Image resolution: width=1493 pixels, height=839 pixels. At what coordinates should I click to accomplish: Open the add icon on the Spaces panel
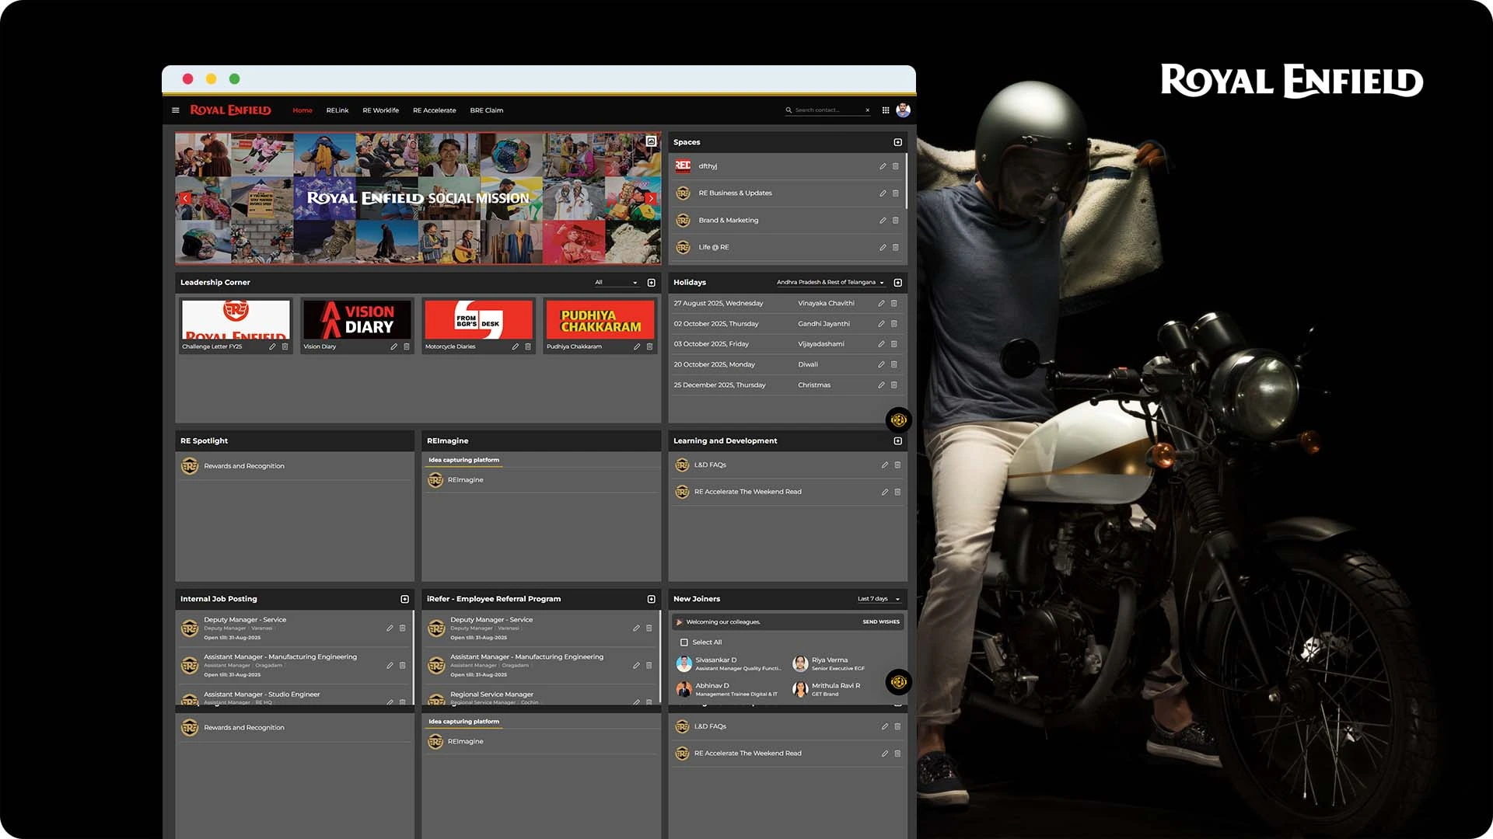(x=897, y=142)
